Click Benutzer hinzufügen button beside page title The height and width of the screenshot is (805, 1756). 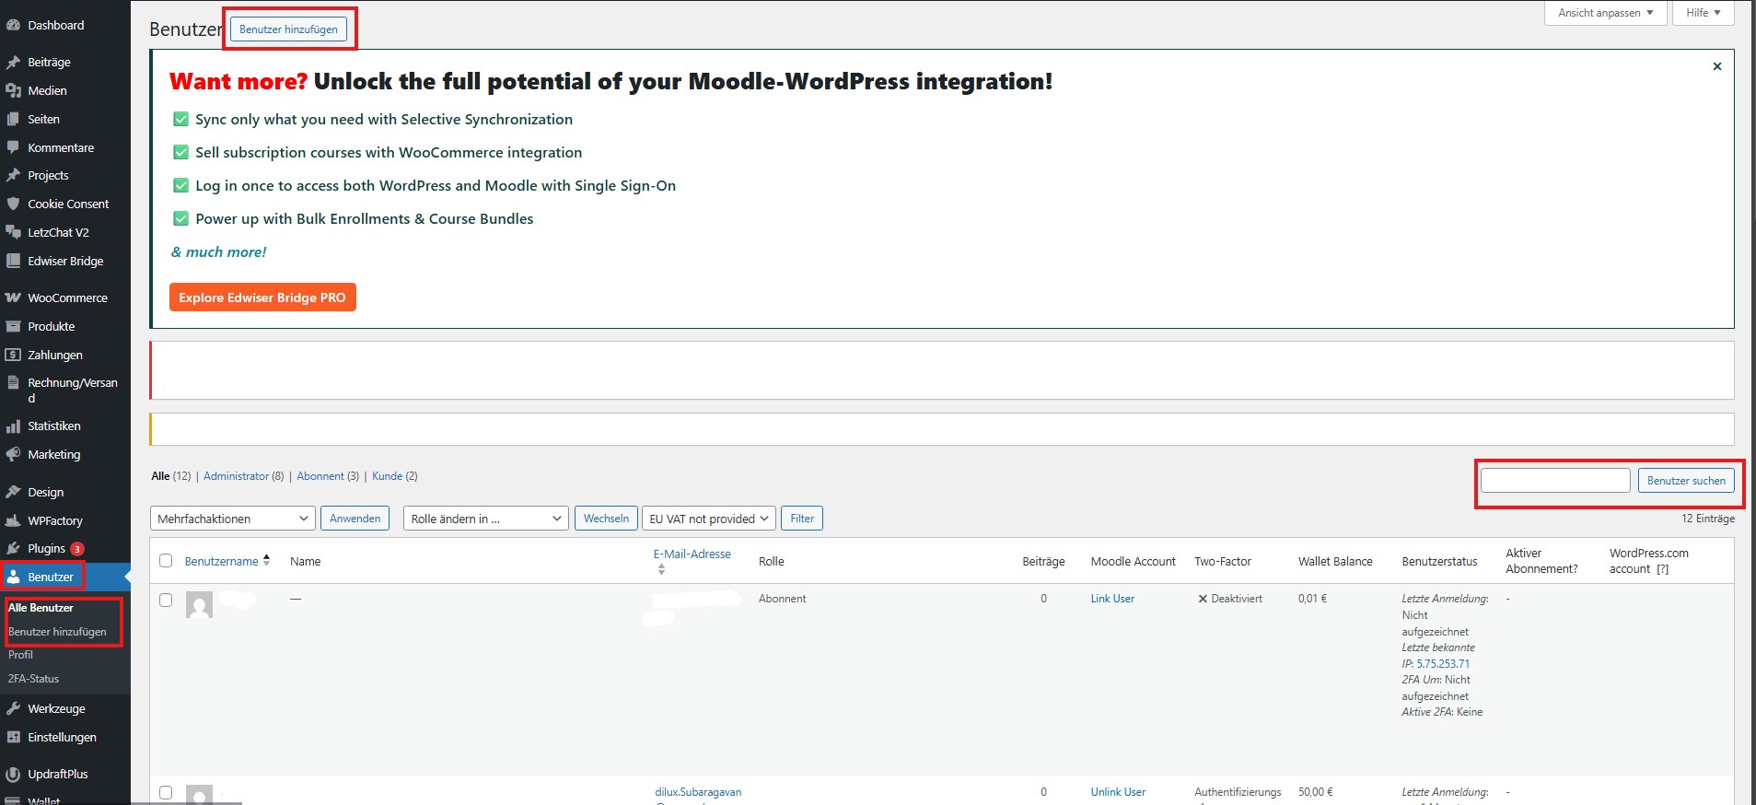tap(289, 29)
